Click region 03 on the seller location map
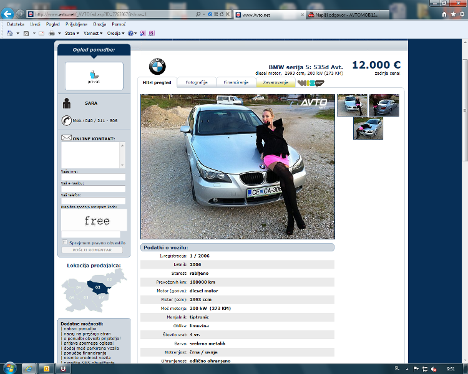Image resolution: width=468 pixels, height=374 pixels. pos(98,287)
